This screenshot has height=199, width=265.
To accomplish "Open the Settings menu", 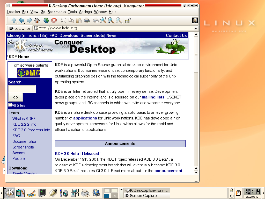I will (x=85, y=12).
